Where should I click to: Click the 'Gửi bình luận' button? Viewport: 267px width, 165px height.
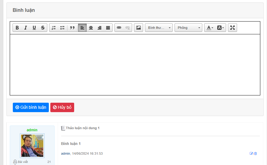tap(31, 107)
